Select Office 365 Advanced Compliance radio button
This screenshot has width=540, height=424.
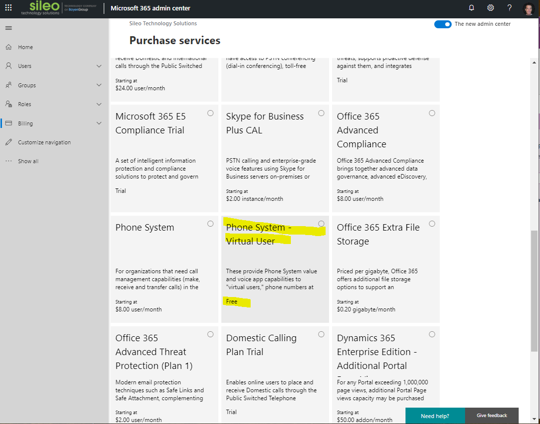[x=432, y=113]
